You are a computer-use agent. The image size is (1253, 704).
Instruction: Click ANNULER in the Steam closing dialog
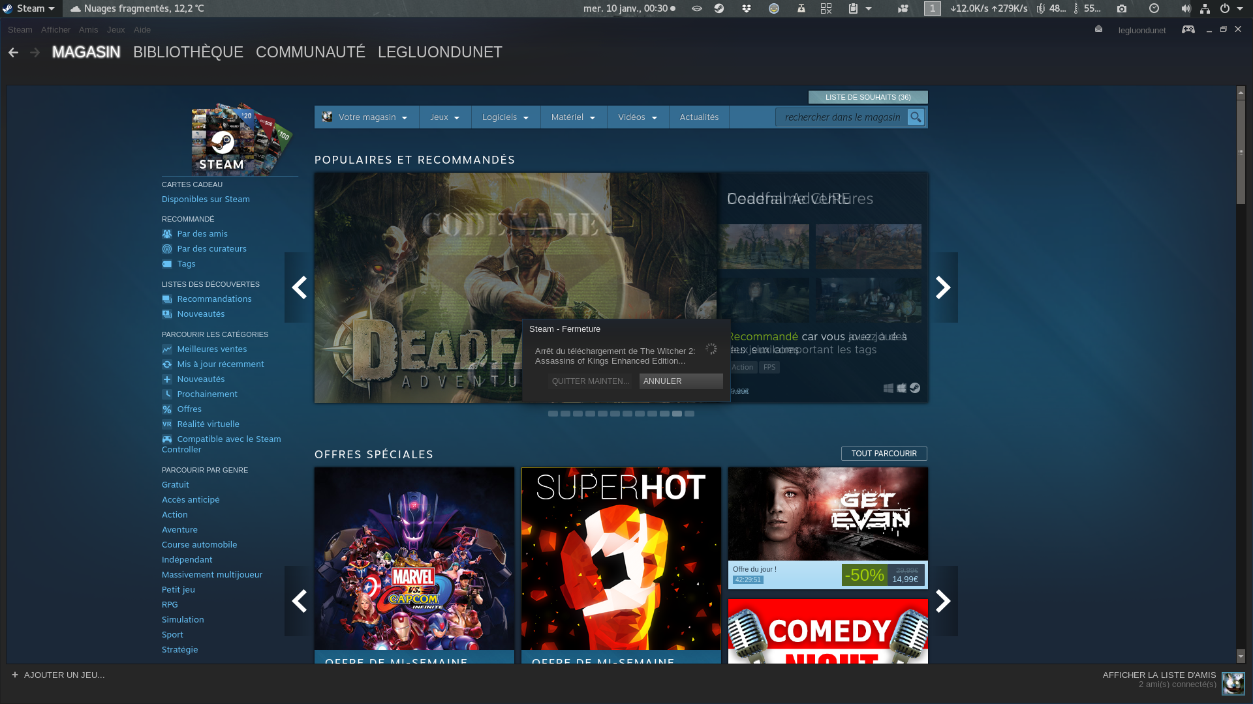click(681, 381)
